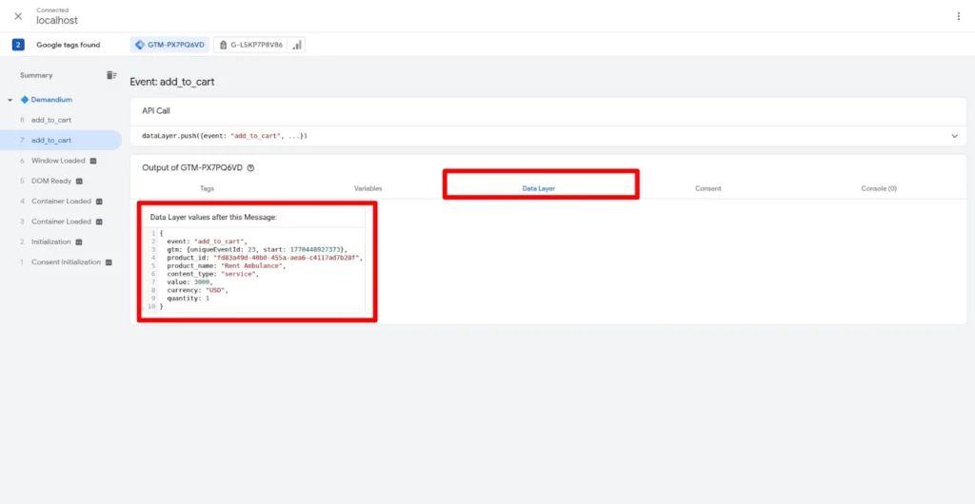This screenshot has height=504, width=975.
Task: Select event 7 add_to_cart
Action: pos(61,141)
